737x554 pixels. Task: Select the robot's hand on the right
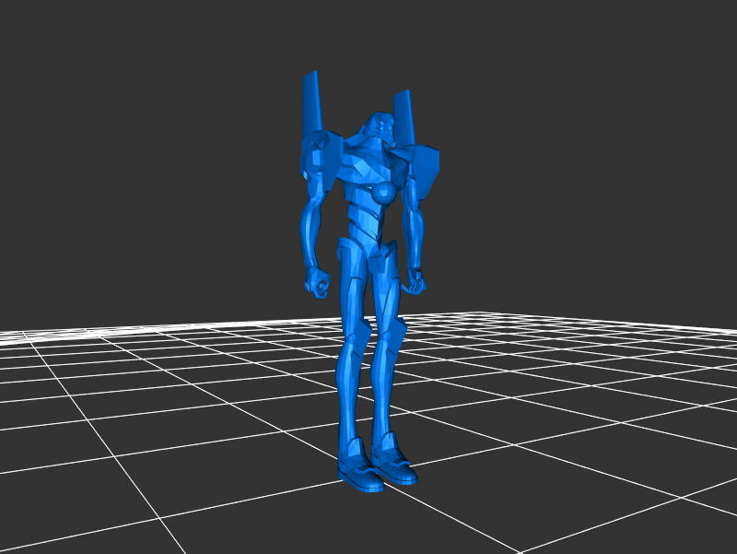pos(416,282)
